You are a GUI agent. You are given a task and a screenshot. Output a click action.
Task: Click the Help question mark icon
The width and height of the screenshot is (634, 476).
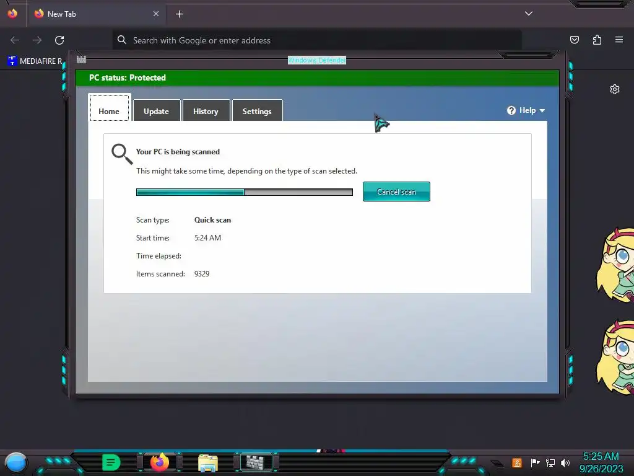pos(511,110)
